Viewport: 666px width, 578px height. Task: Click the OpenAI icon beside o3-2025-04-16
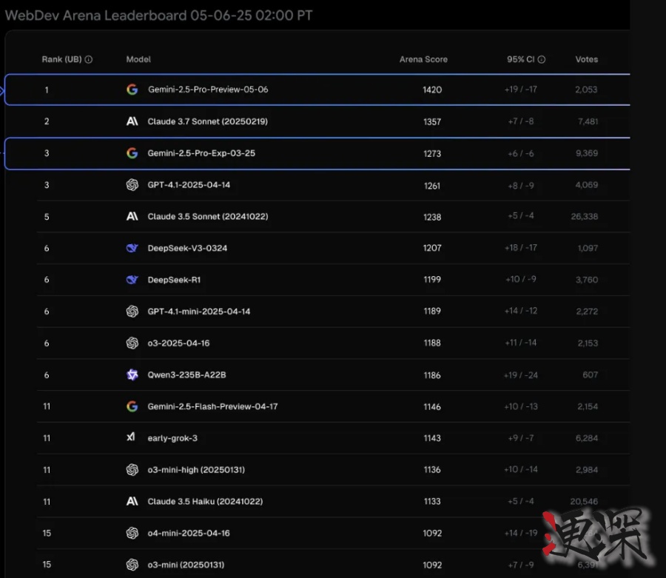click(x=132, y=343)
